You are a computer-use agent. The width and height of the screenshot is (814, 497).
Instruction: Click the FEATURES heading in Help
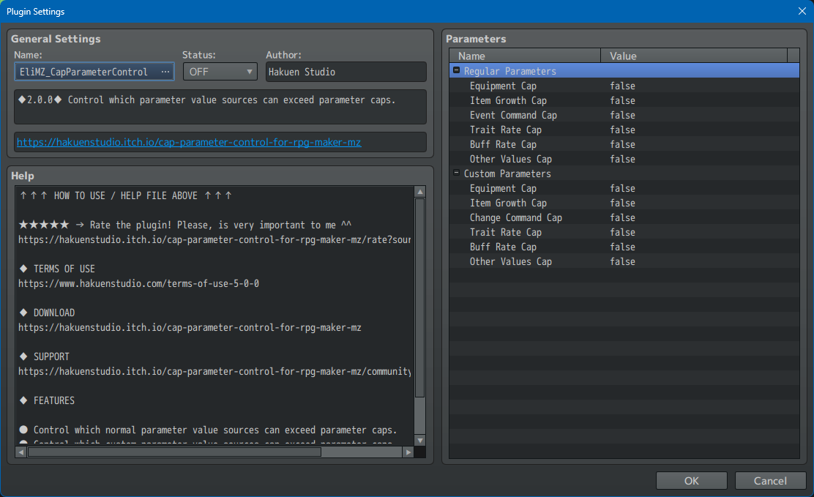54,400
